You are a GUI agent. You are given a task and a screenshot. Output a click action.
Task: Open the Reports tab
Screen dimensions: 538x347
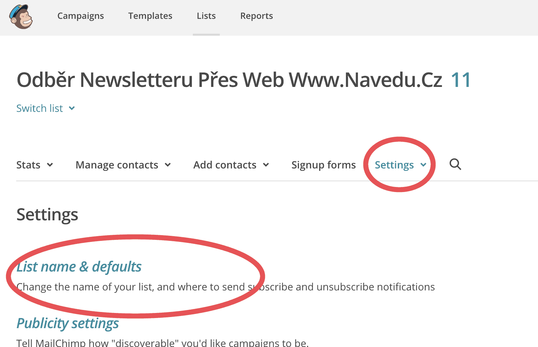coord(257,16)
